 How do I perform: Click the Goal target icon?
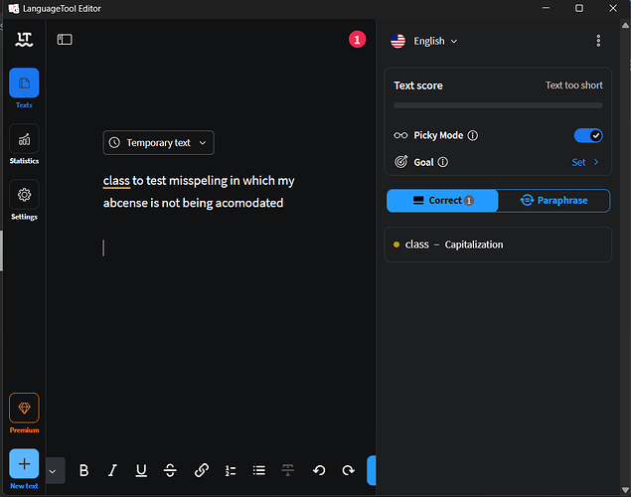pyautogui.click(x=400, y=162)
